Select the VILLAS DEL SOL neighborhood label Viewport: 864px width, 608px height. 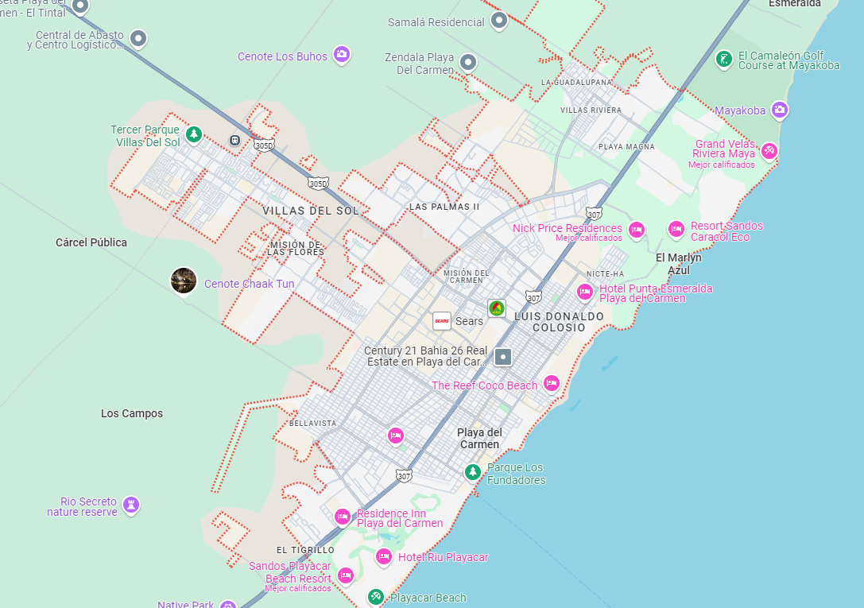(311, 211)
